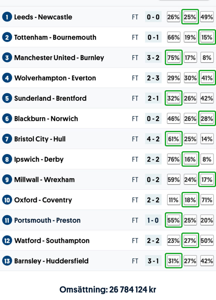Select the 25% draw box for Leeds - Newcastle

click(190, 17)
